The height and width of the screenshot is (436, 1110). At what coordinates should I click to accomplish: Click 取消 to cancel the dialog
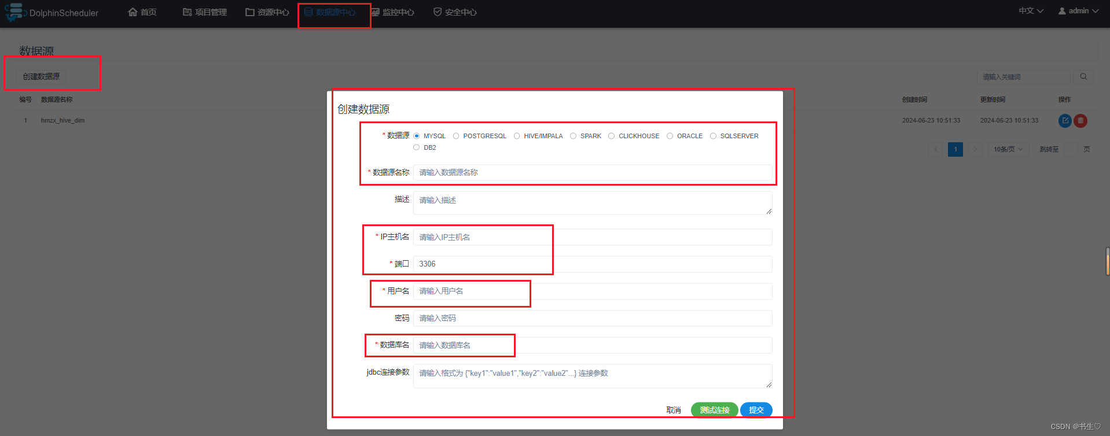[x=674, y=410]
